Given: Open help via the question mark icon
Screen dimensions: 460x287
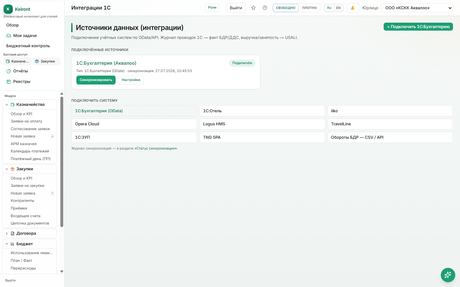Looking at the screenshot, I should [265, 8].
